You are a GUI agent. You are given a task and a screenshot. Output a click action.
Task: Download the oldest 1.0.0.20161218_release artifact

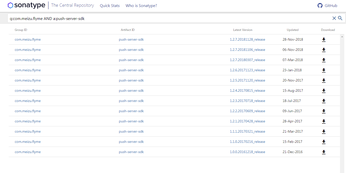click(324, 152)
